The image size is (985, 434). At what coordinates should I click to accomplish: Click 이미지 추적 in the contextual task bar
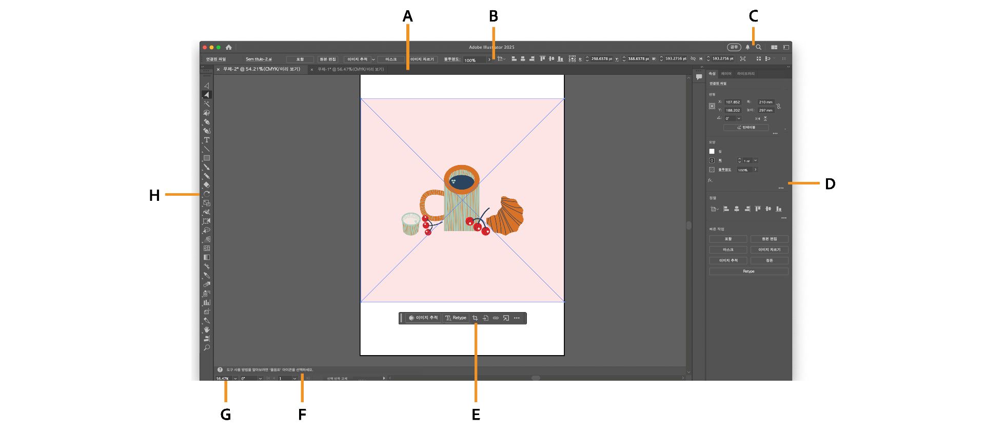point(423,318)
